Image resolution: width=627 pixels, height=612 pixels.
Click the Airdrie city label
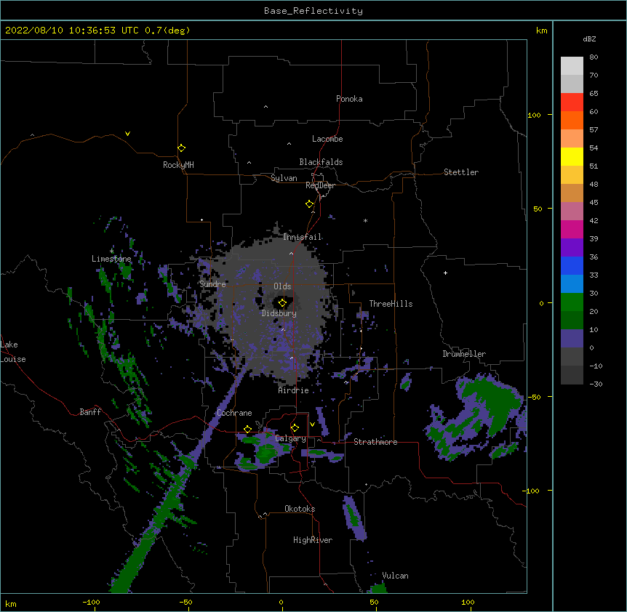[294, 390]
